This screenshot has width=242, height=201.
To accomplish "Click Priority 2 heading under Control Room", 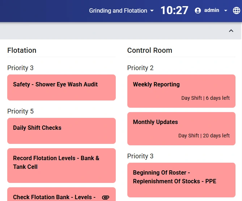I will [140, 68].
